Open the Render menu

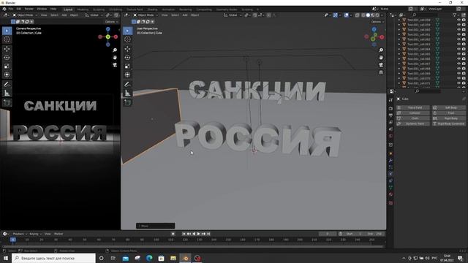(29, 9)
